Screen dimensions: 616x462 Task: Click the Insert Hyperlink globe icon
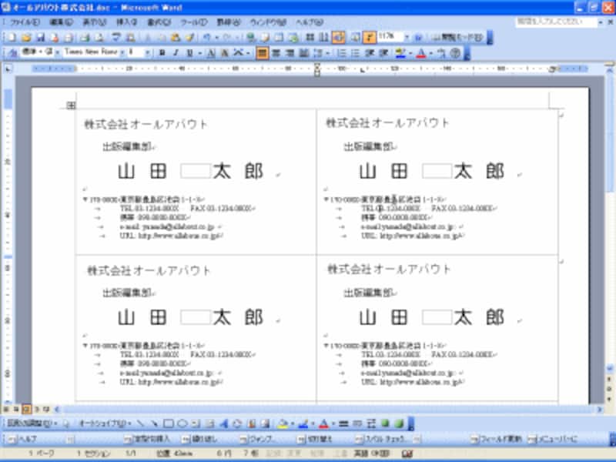(x=251, y=37)
